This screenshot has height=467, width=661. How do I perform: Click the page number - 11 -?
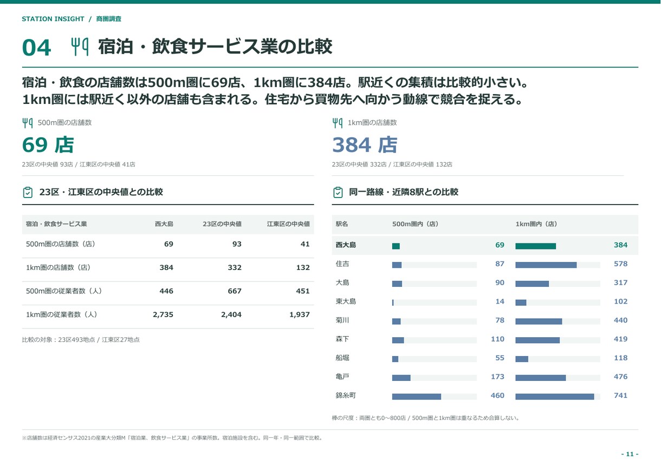630,454
